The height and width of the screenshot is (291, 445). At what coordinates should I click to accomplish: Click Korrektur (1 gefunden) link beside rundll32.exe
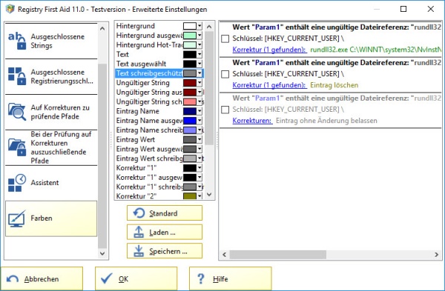pyautogui.click(x=269, y=50)
